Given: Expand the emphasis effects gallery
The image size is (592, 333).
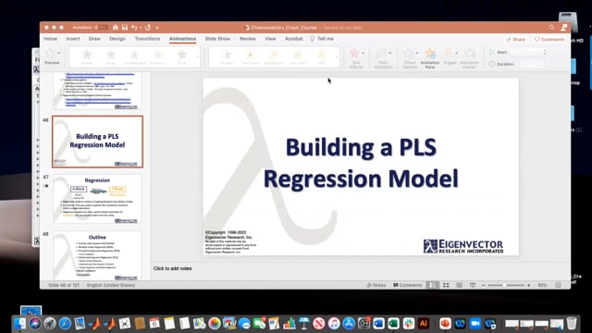Looking at the screenshot, I should [337, 57].
